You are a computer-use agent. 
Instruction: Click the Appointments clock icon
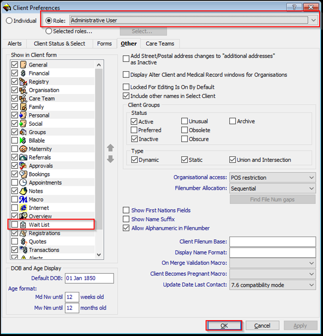click(23, 182)
